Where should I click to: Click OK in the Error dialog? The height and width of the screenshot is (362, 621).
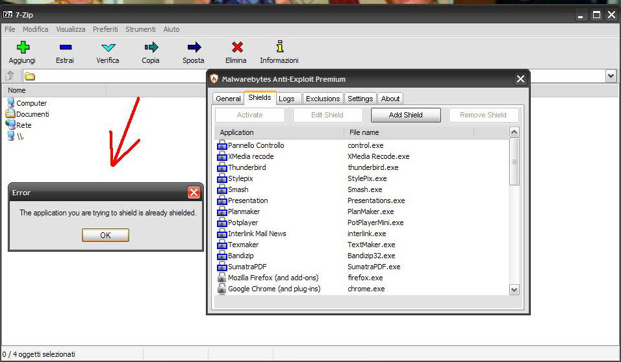[x=105, y=235]
